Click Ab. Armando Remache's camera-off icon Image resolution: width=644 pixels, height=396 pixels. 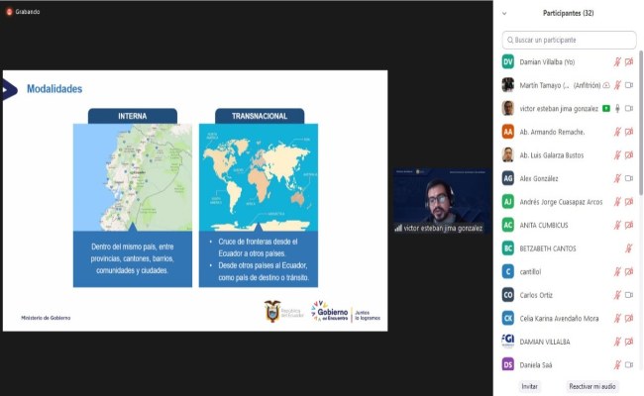(x=629, y=132)
